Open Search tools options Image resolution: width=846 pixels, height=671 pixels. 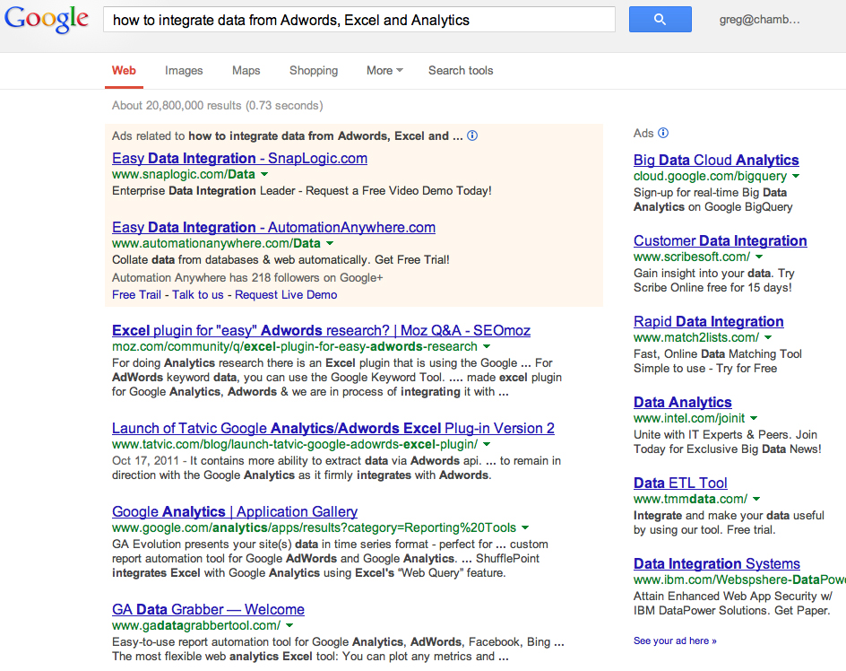pos(461,70)
